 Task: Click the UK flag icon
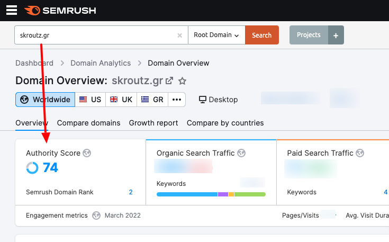(x=114, y=100)
